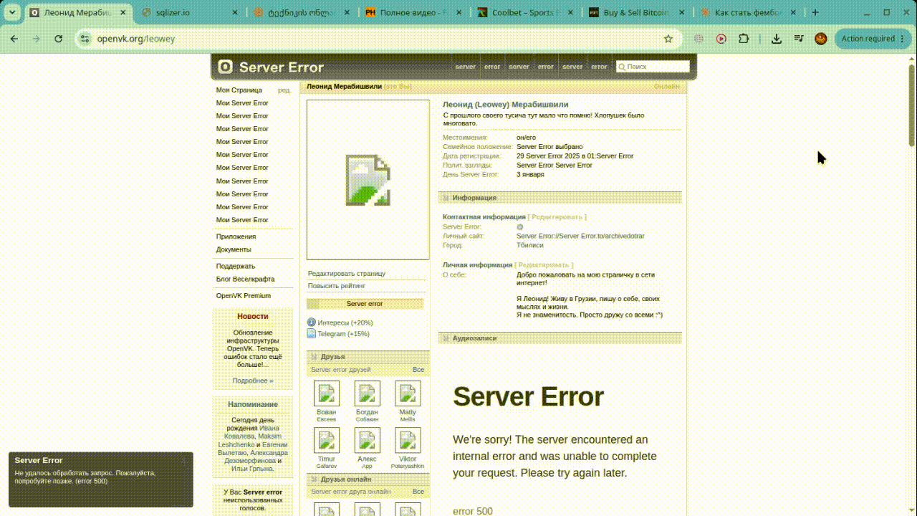
Task: Click the Поддержать sidebar link
Action: 236,266
